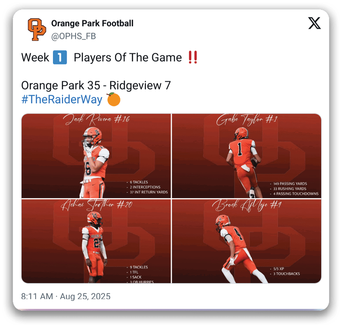342x327 pixels.
Task: Open the #TheRaiderWay hashtag
Action: (62, 100)
